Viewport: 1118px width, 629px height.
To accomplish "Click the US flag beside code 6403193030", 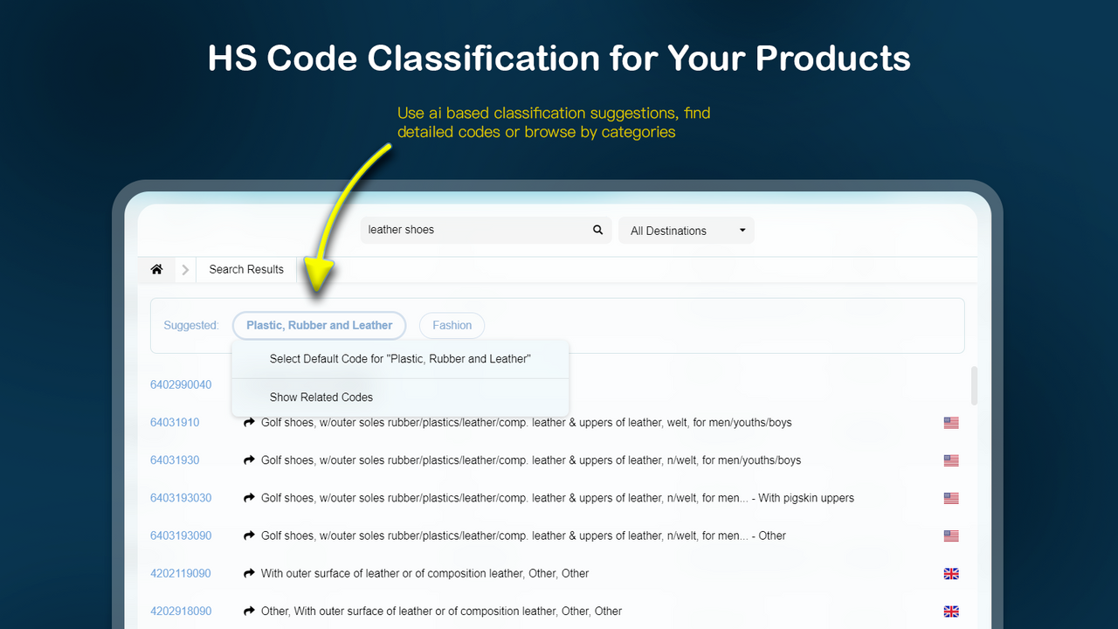I will click(x=951, y=498).
